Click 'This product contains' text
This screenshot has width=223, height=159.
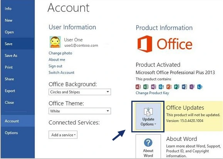tap(153, 79)
